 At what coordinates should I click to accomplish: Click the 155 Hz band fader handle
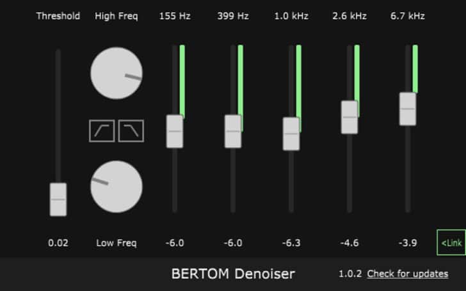[175, 131]
